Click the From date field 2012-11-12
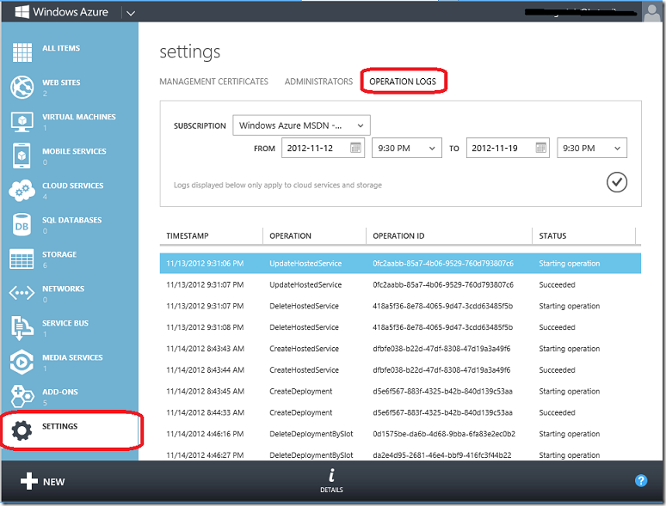 [x=323, y=148]
